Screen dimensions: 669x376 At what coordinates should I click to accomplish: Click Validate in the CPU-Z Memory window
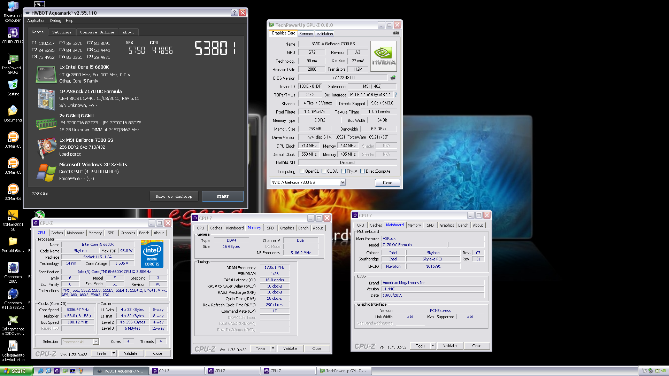(290, 348)
